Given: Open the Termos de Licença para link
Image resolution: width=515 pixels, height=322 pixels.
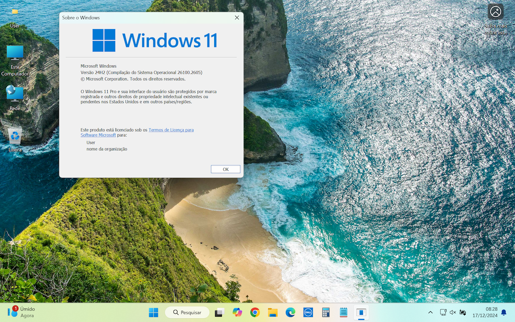Looking at the screenshot, I should tap(171, 130).
